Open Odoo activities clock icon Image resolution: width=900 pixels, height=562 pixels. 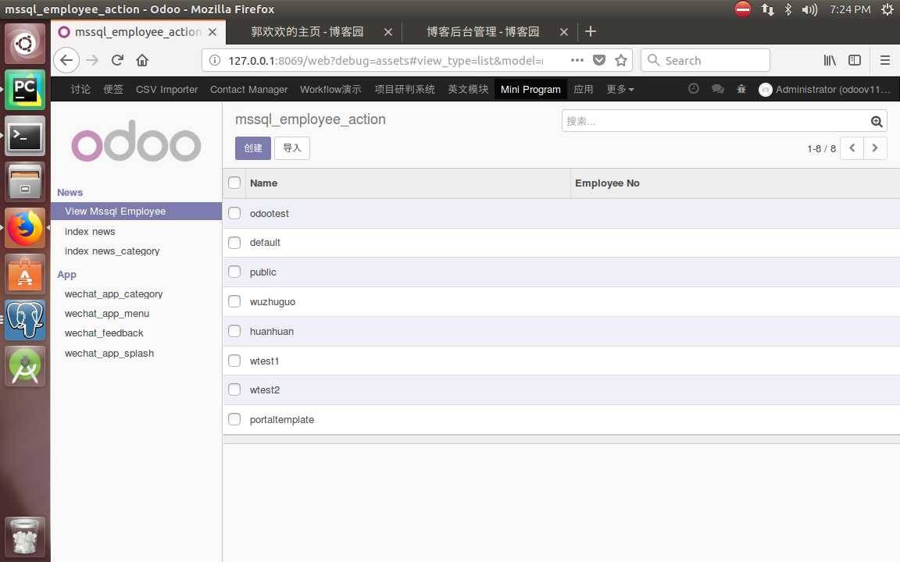694,89
